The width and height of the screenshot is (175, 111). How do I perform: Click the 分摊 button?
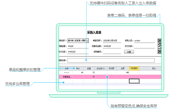129,52
